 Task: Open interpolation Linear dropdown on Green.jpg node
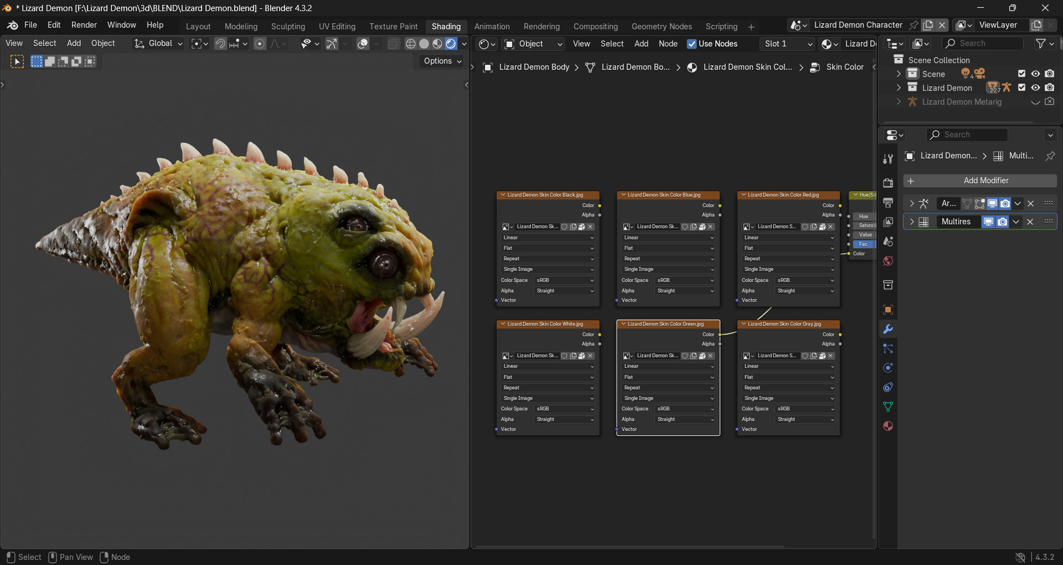(x=668, y=366)
